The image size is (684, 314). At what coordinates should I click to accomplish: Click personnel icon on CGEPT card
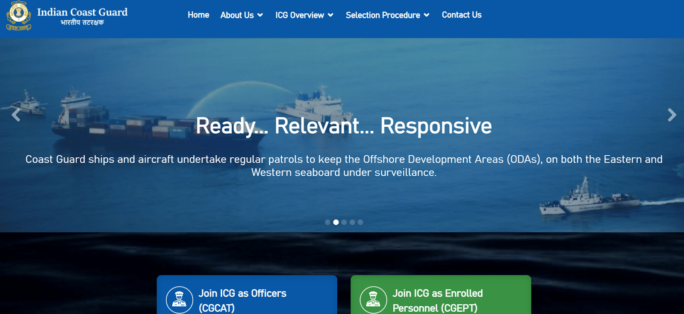click(373, 300)
